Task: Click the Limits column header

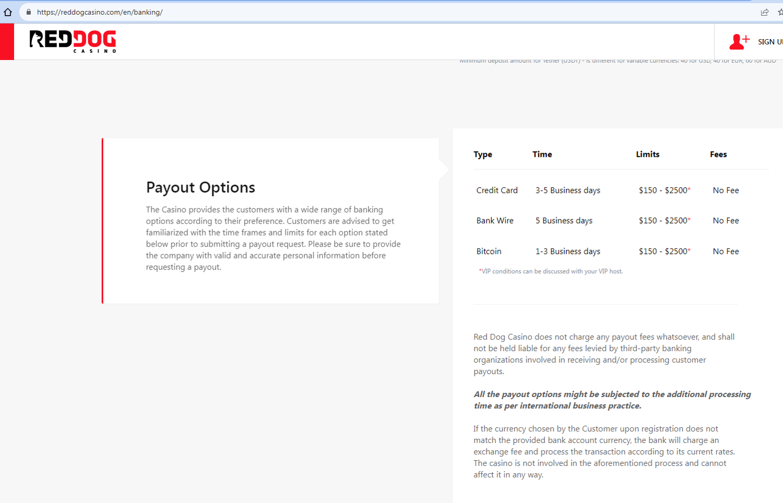Action: 647,155
